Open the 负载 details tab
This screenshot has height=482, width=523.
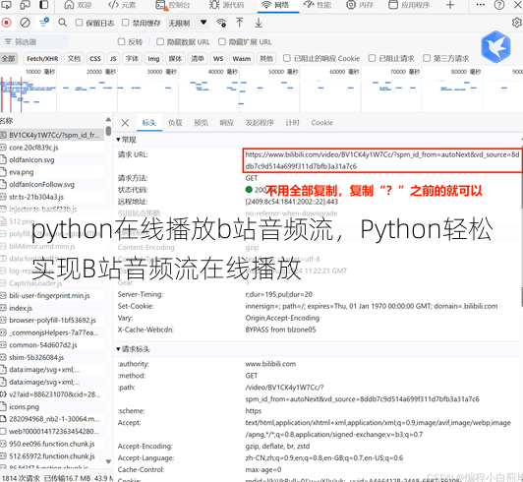coord(175,123)
